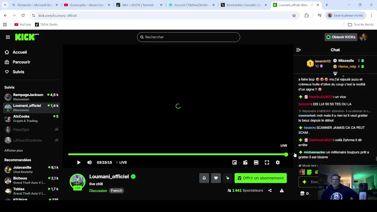The height and width of the screenshot is (212, 377).
Task: Enable picture-in-picture mode
Action: click(234, 163)
